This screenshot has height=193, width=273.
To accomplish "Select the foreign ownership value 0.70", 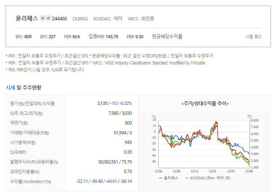I will click(128, 172).
